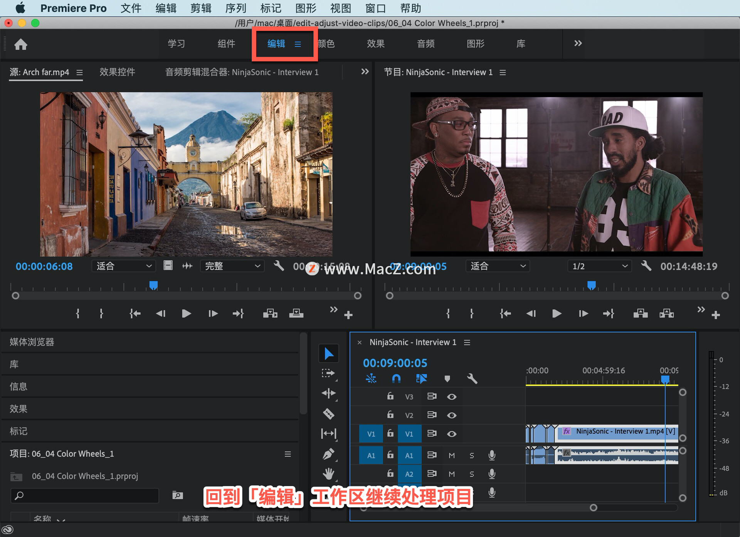
Task: Click new search bin icon in Project panel
Action: click(x=177, y=495)
